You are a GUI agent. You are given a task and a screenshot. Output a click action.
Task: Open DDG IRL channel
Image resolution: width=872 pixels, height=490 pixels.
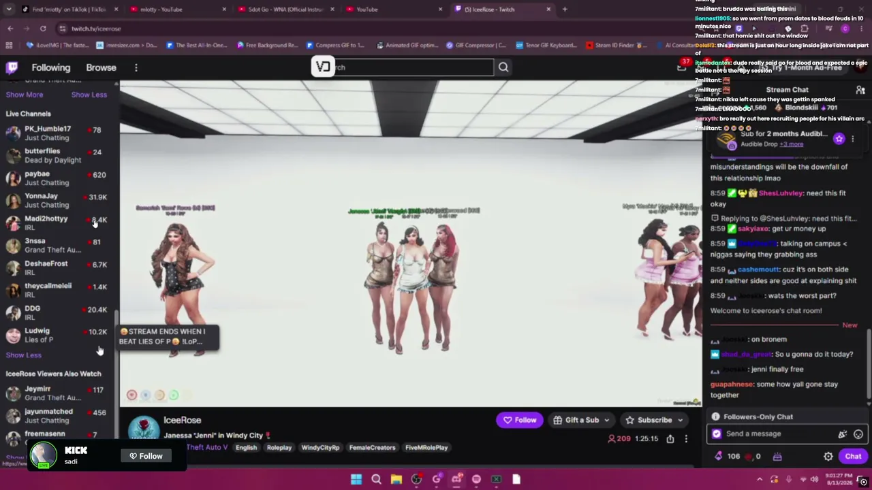point(59,313)
